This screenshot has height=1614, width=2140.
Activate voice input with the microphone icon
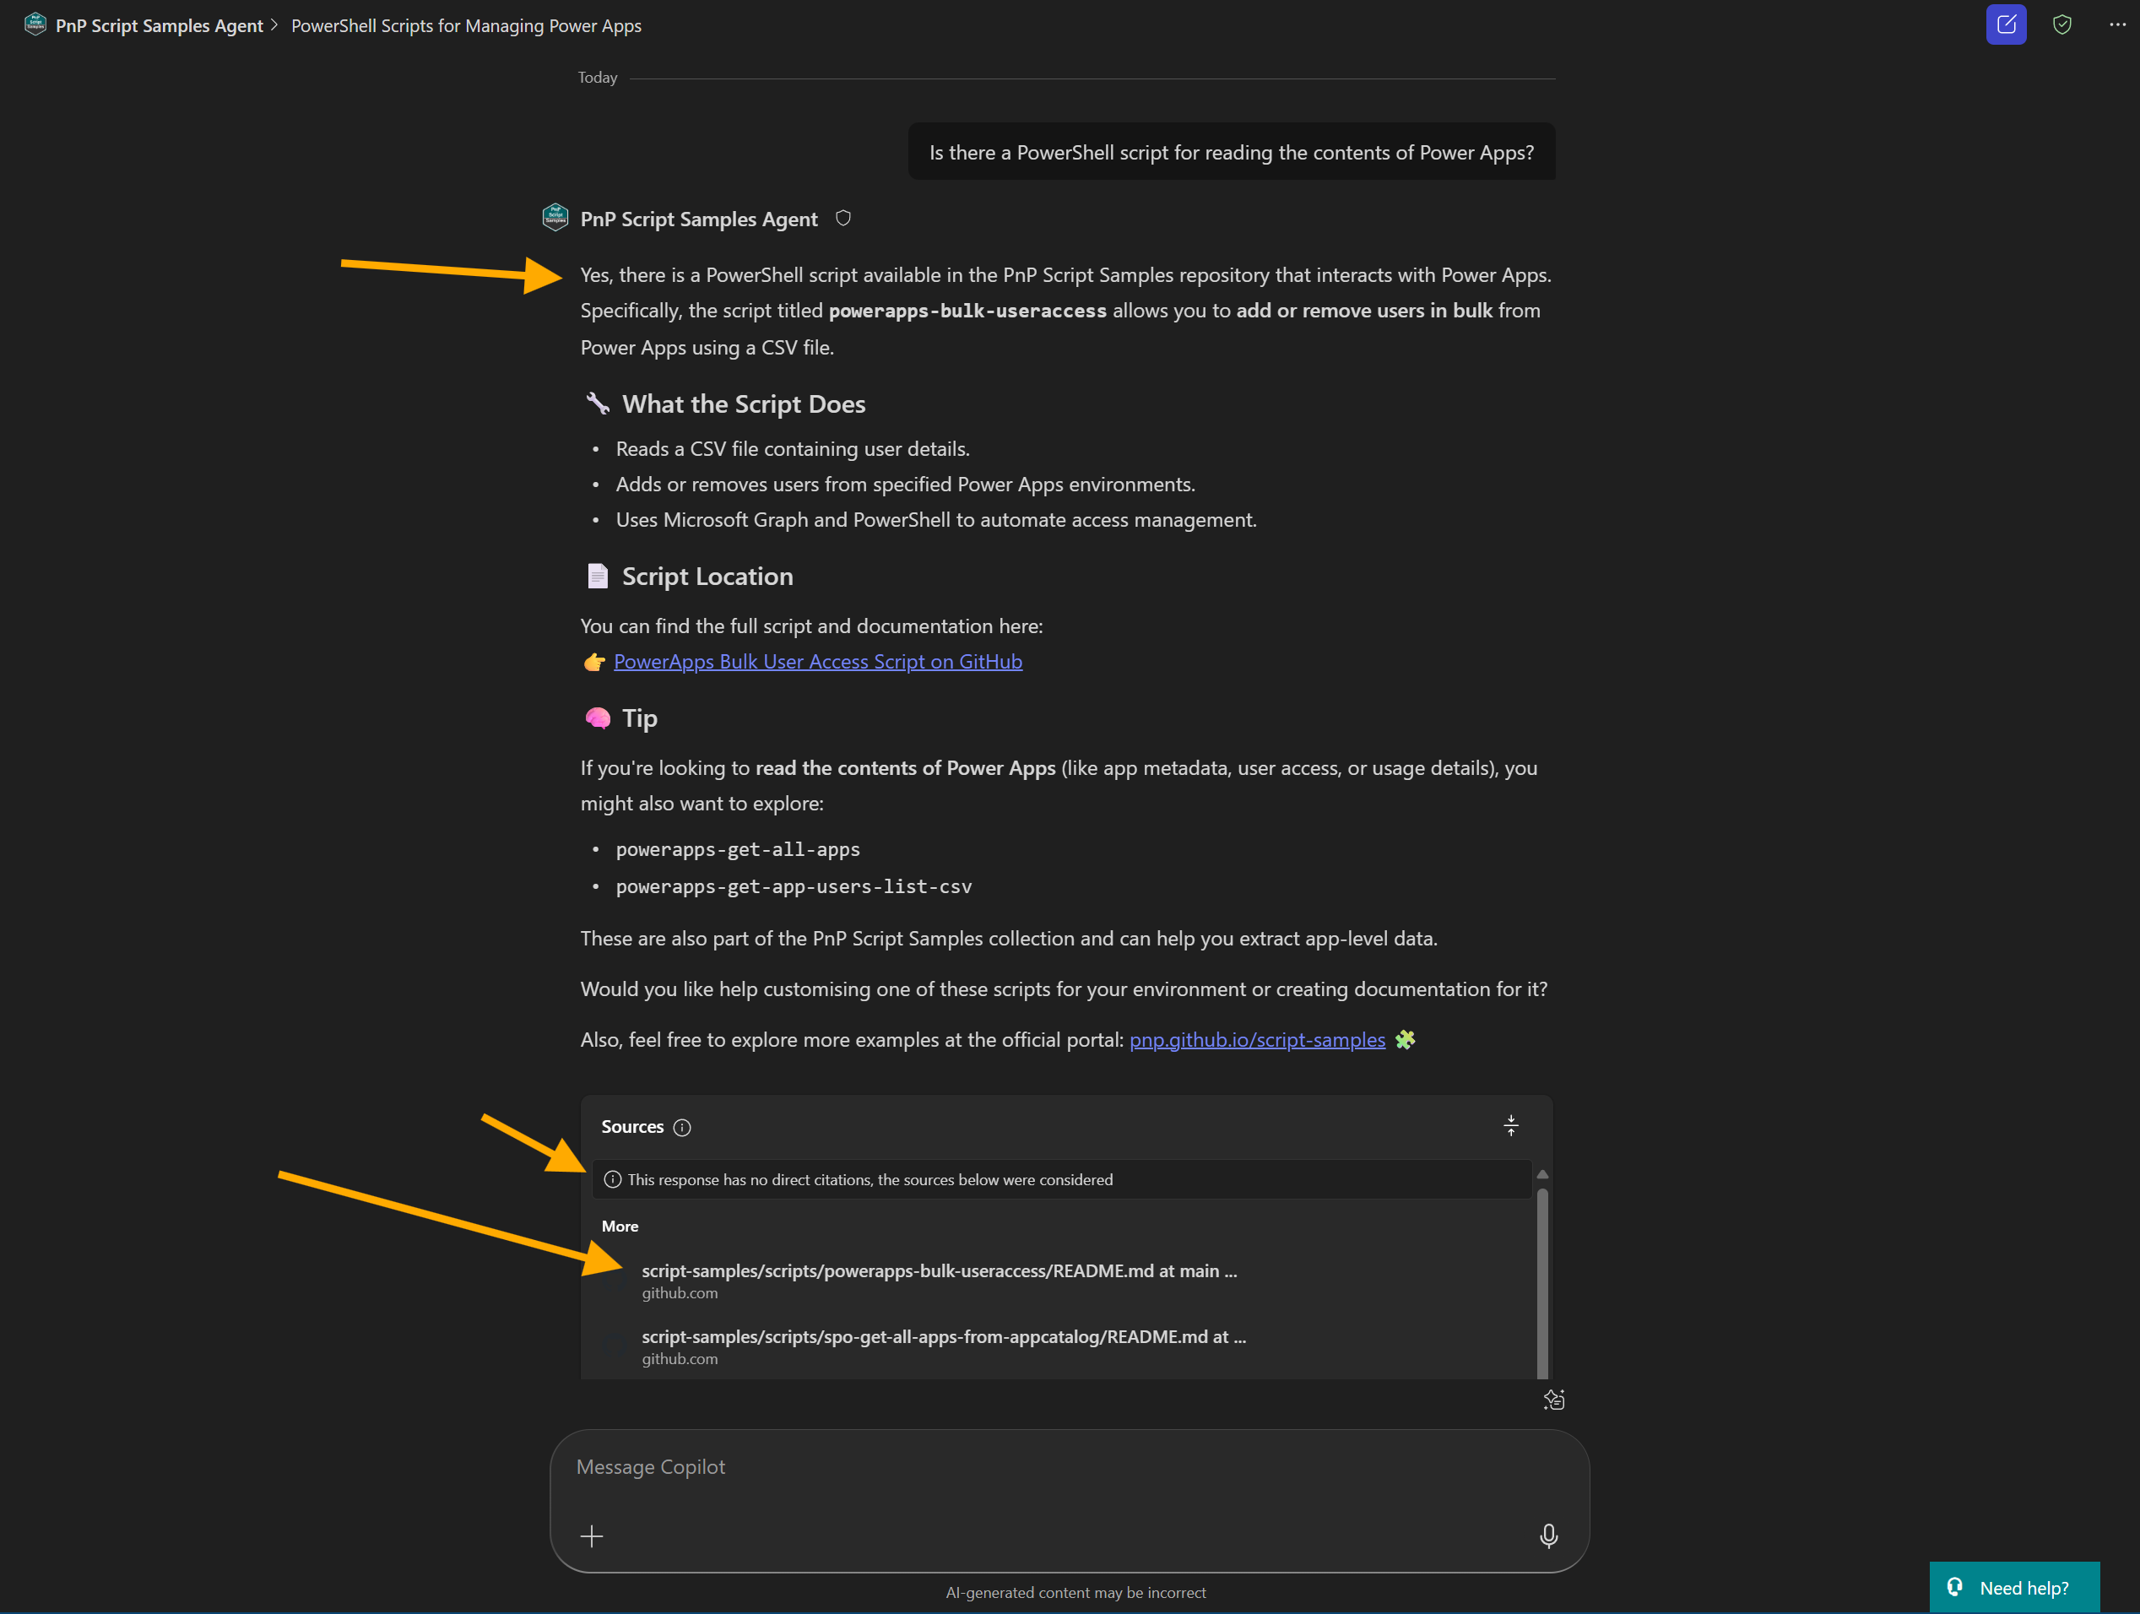click(x=1548, y=1535)
